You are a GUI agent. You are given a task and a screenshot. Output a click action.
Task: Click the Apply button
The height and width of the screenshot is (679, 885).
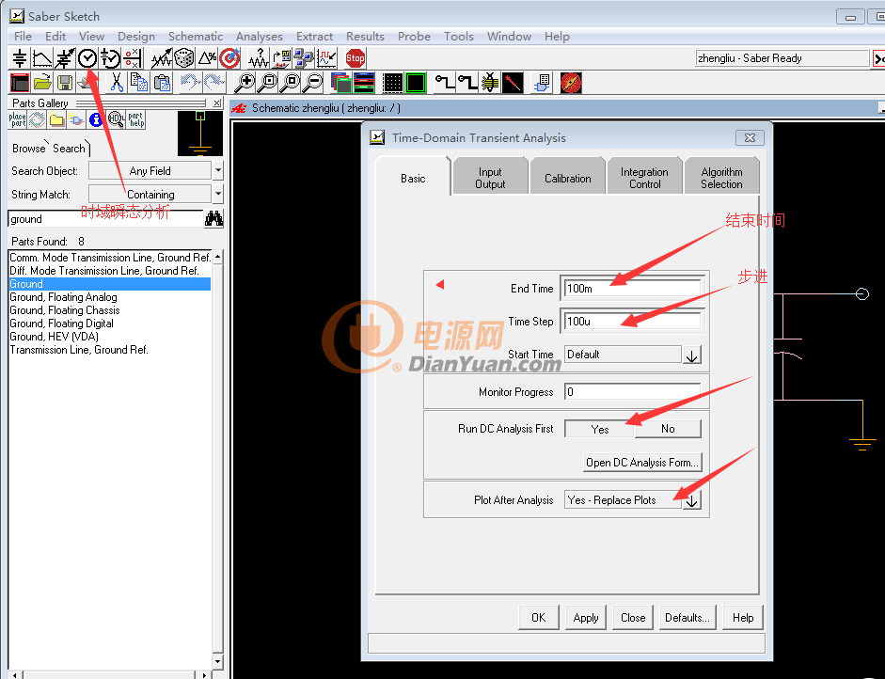586,618
